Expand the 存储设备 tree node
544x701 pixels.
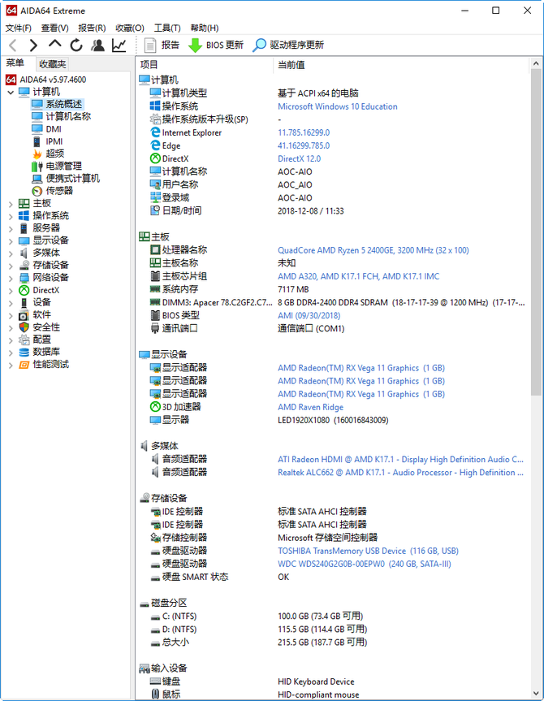[11, 266]
